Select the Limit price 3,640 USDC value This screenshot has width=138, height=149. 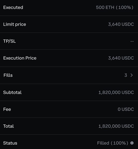pyautogui.click(x=121, y=24)
